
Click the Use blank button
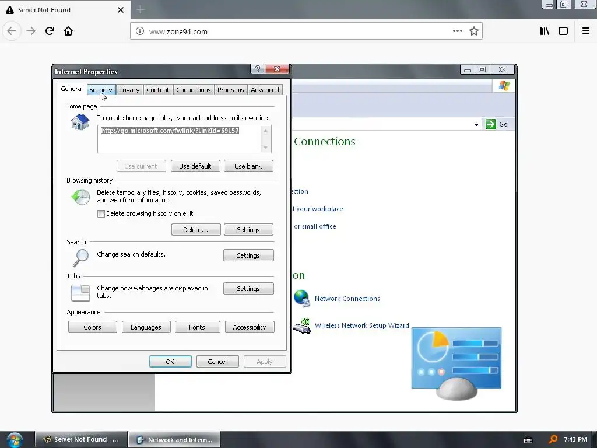point(248,166)
